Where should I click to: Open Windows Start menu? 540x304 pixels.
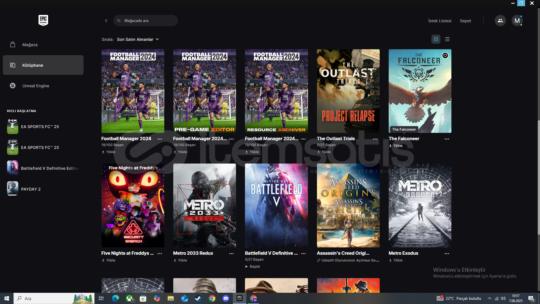[7, 298]
